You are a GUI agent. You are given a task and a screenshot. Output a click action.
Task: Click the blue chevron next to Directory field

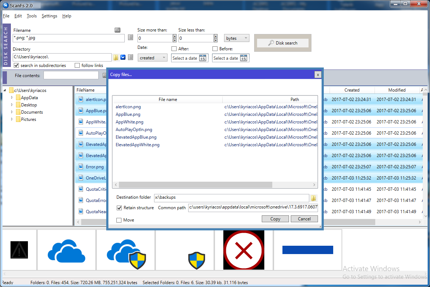click(123, 57)
